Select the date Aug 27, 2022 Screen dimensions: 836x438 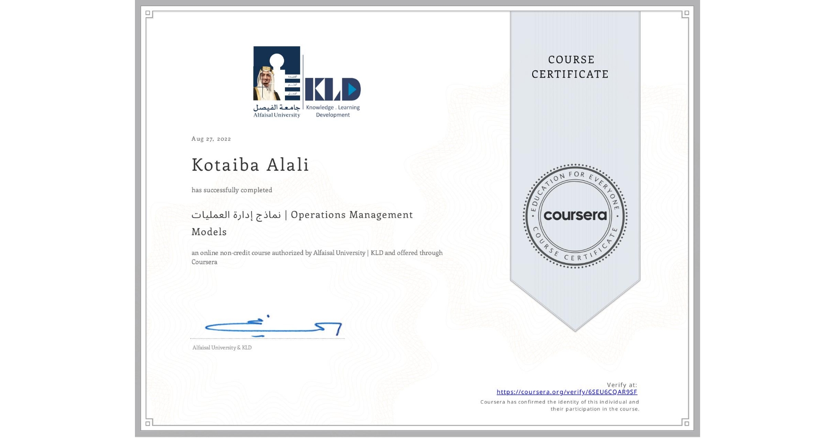[211, 139]
